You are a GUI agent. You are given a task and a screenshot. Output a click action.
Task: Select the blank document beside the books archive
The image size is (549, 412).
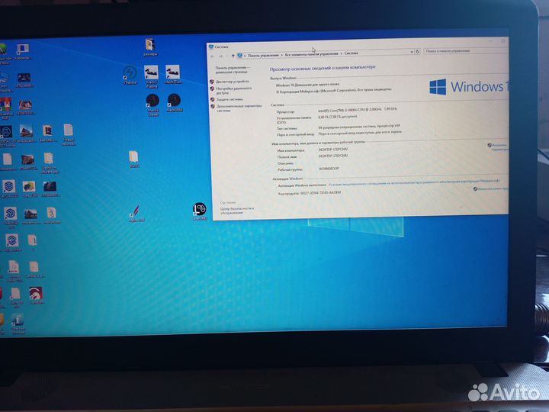[69, 134]
